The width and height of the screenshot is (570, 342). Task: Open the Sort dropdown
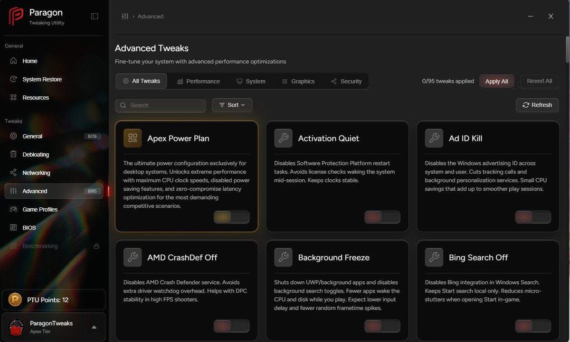[232, 105]
